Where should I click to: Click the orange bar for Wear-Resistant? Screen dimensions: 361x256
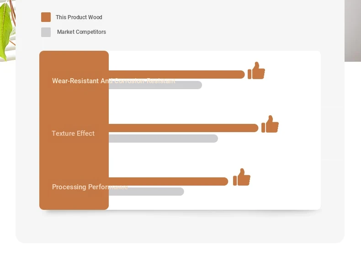point(176,75)
